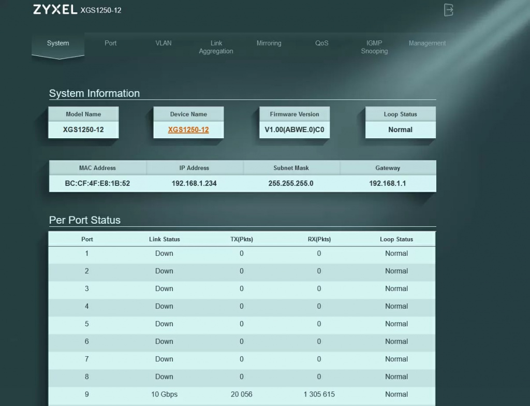Click the XGS1250-12 device name link
The height and width of the screenshot is (406, 530).
(188, 130)
